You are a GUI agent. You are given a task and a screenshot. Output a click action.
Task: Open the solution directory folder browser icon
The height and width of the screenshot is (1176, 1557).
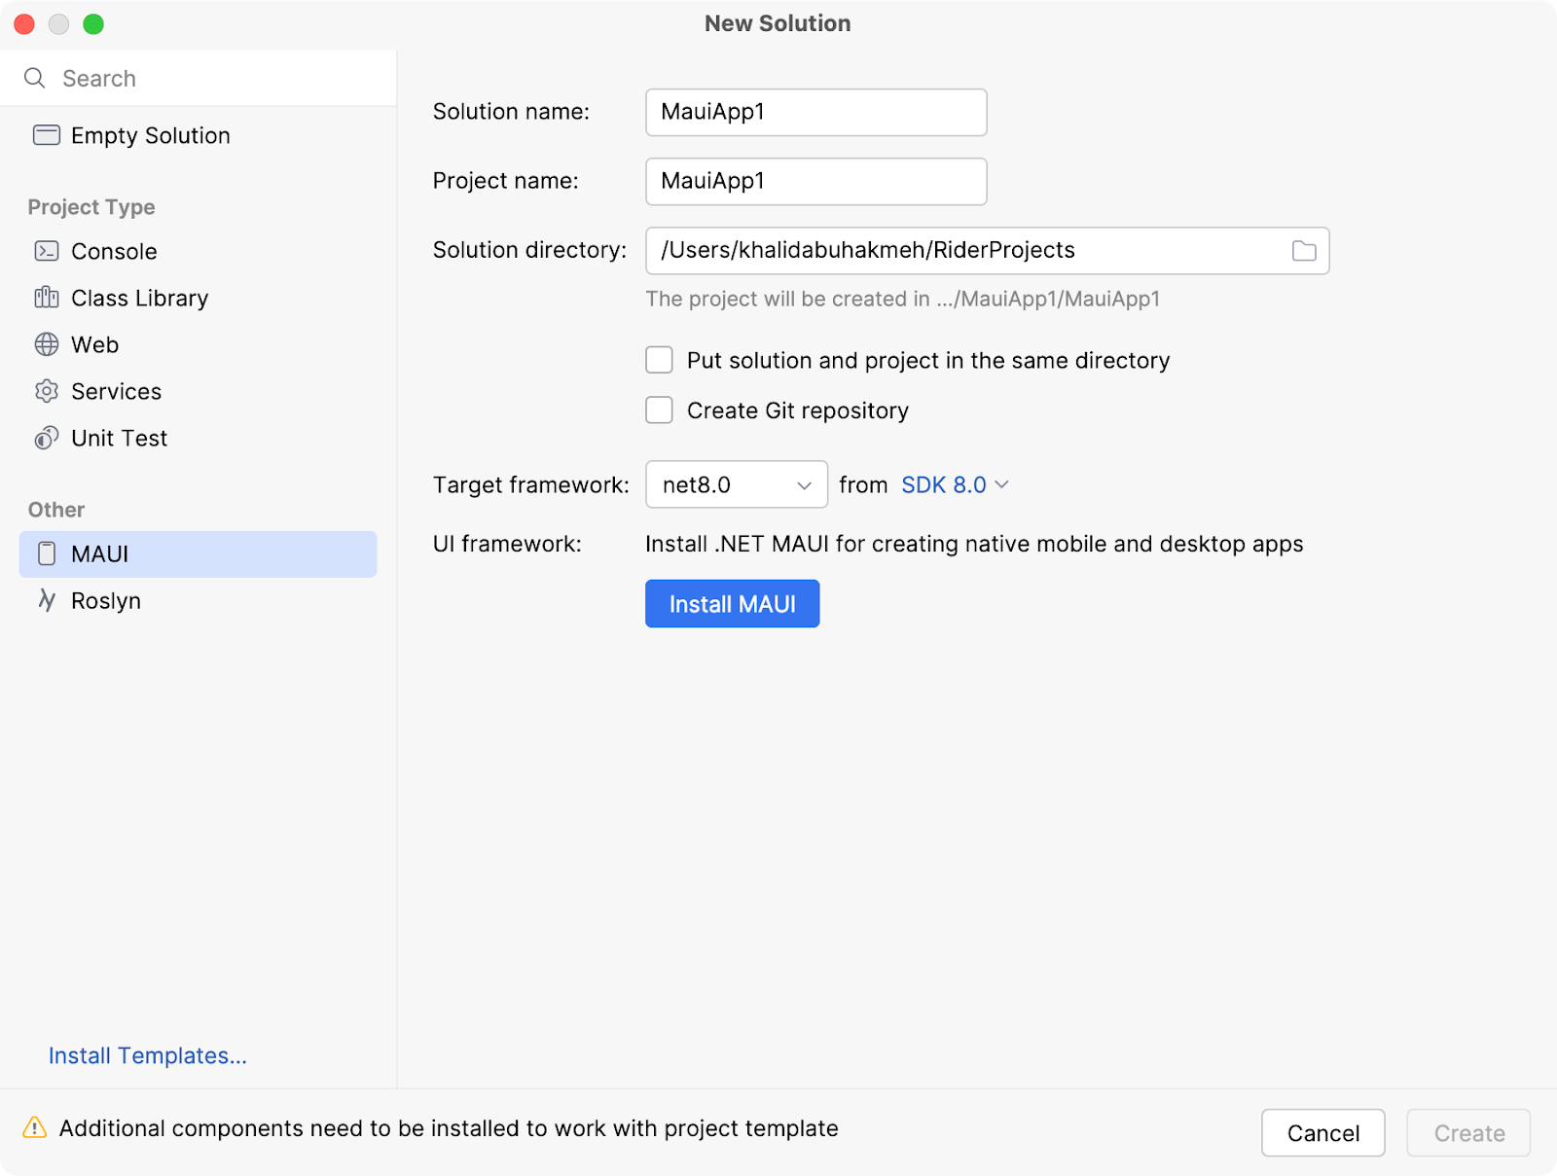1304,250
